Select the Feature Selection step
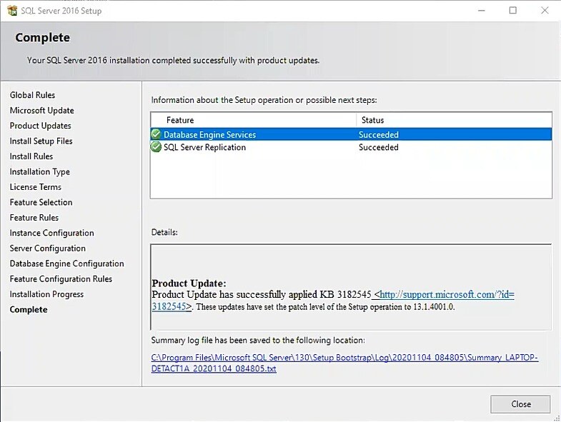 click(41, 202)
